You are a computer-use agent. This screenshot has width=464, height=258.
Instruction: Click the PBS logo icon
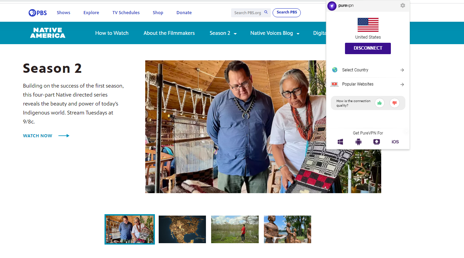point(32,12)
